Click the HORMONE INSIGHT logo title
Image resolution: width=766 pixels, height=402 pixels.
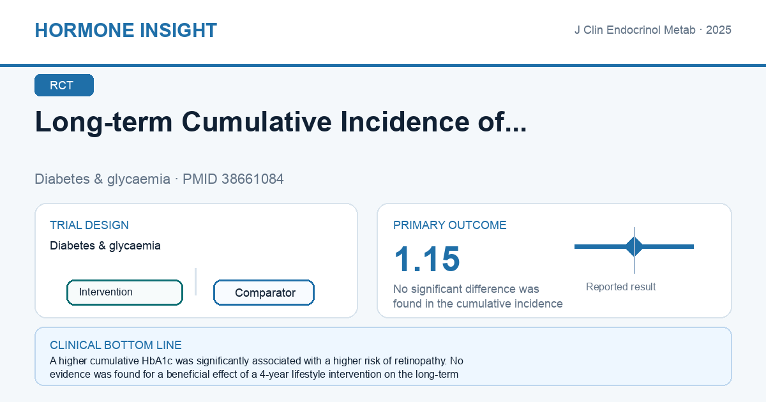click(126, 31)
